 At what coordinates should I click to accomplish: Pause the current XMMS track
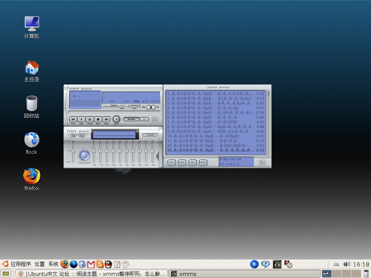click(x=90, y=119)
